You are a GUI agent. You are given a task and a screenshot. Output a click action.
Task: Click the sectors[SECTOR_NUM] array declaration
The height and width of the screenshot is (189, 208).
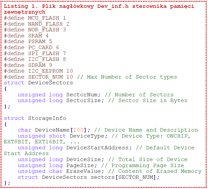(125, 177)
